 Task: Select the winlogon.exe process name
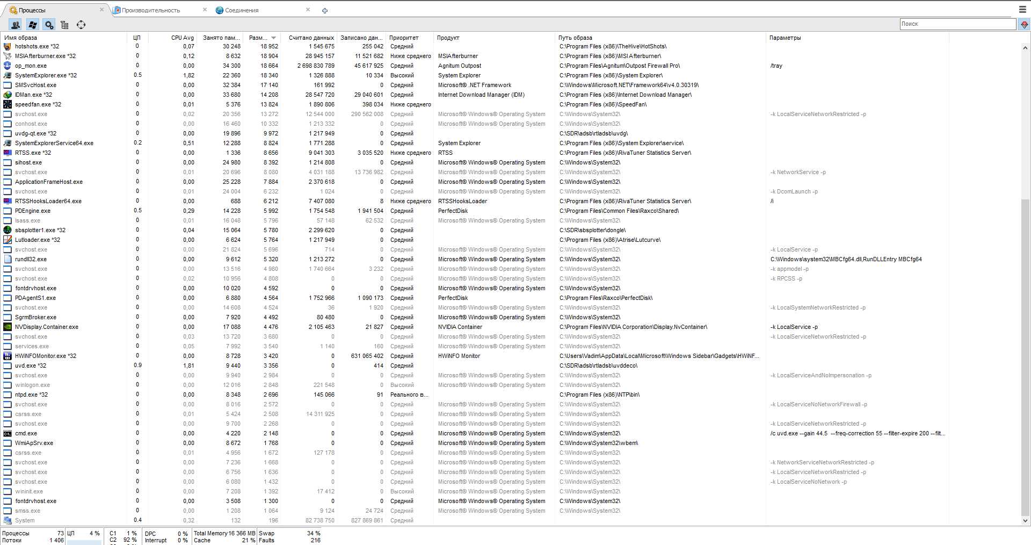[32, 385]
